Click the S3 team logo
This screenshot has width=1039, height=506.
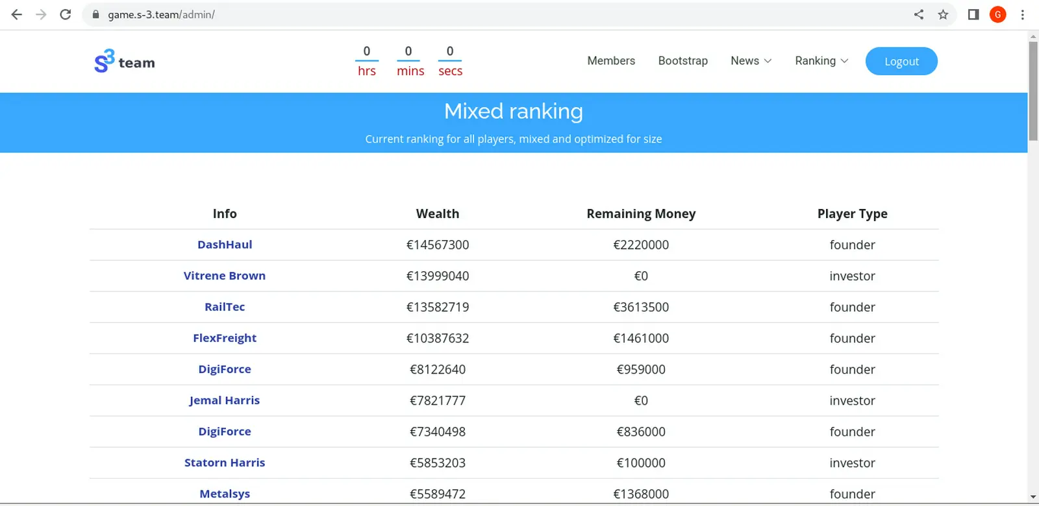(125, 62)
